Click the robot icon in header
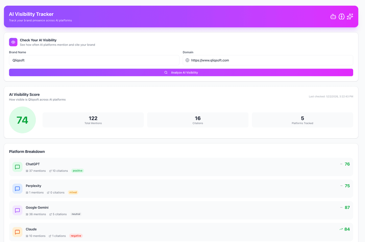This screenshot has height=242, width=365. point(333,17)
